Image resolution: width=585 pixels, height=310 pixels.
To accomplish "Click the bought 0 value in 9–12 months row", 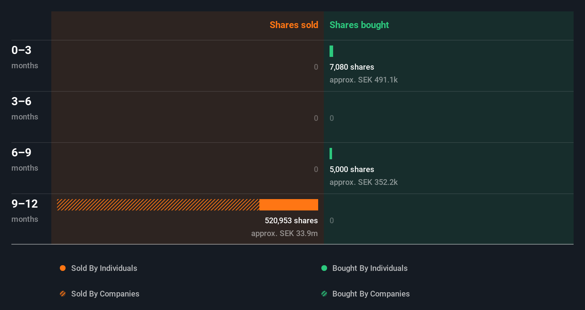I will [332, 220].
